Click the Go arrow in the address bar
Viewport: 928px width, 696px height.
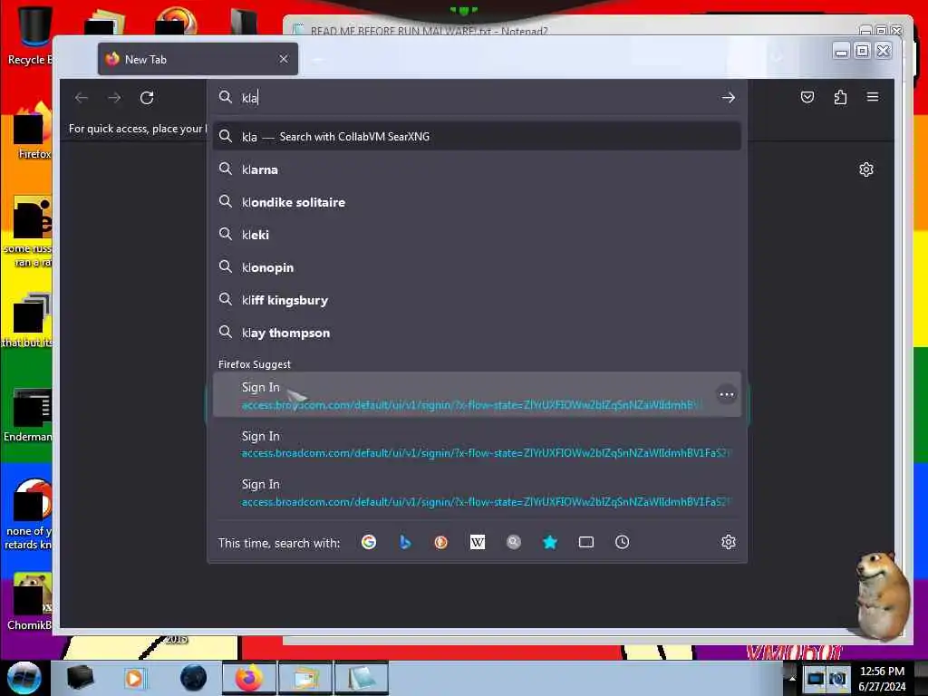click(x=729, y=98)
